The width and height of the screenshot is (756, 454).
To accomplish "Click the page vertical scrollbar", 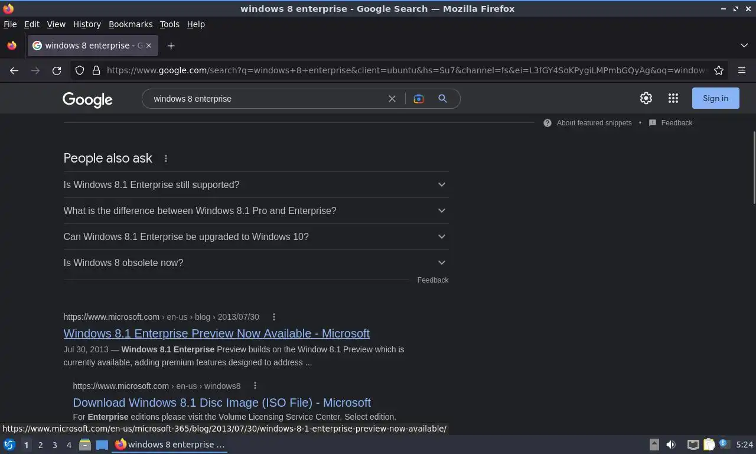I will tap(753, 168).
